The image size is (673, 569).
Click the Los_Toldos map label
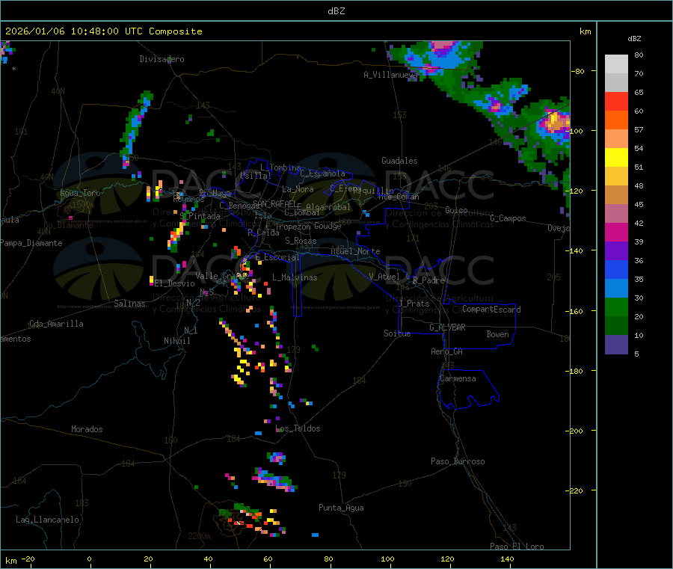pos(298,428)
